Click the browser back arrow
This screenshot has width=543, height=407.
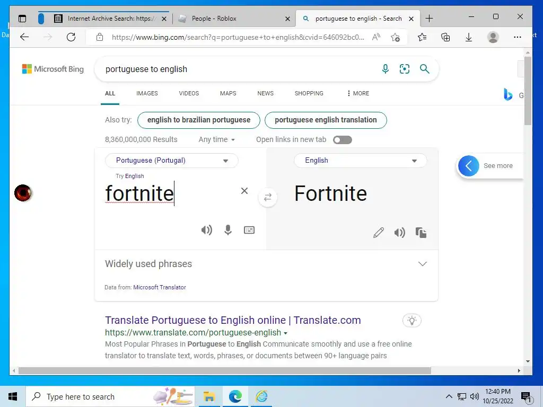tap(24, 37)
